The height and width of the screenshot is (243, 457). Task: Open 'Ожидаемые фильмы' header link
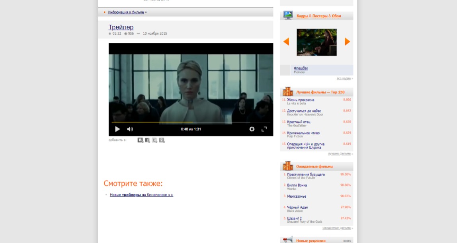[x=314, y=167]
